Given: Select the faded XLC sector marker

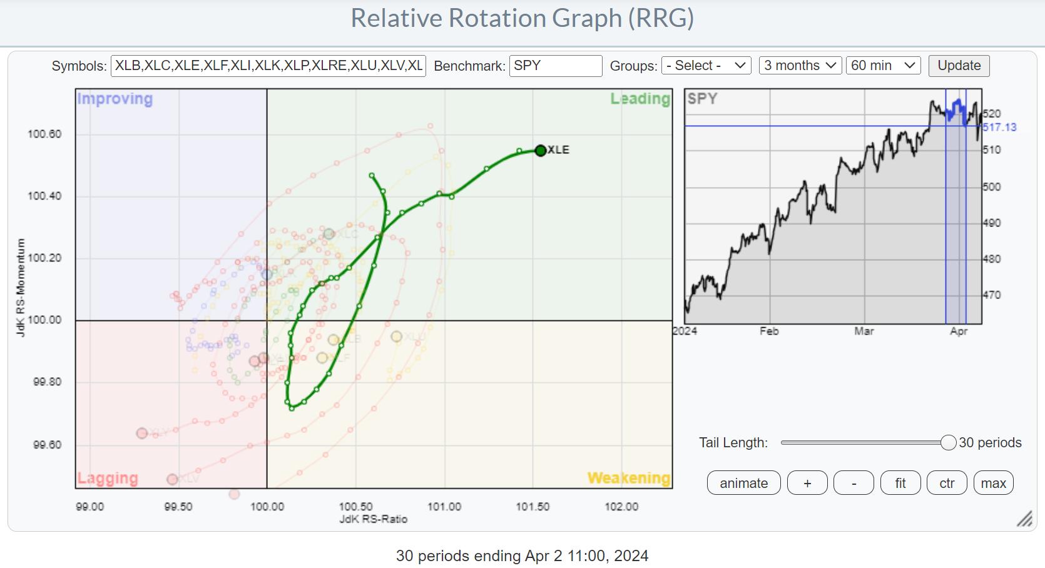Looking at the screenshot, I should coord(329,234).
